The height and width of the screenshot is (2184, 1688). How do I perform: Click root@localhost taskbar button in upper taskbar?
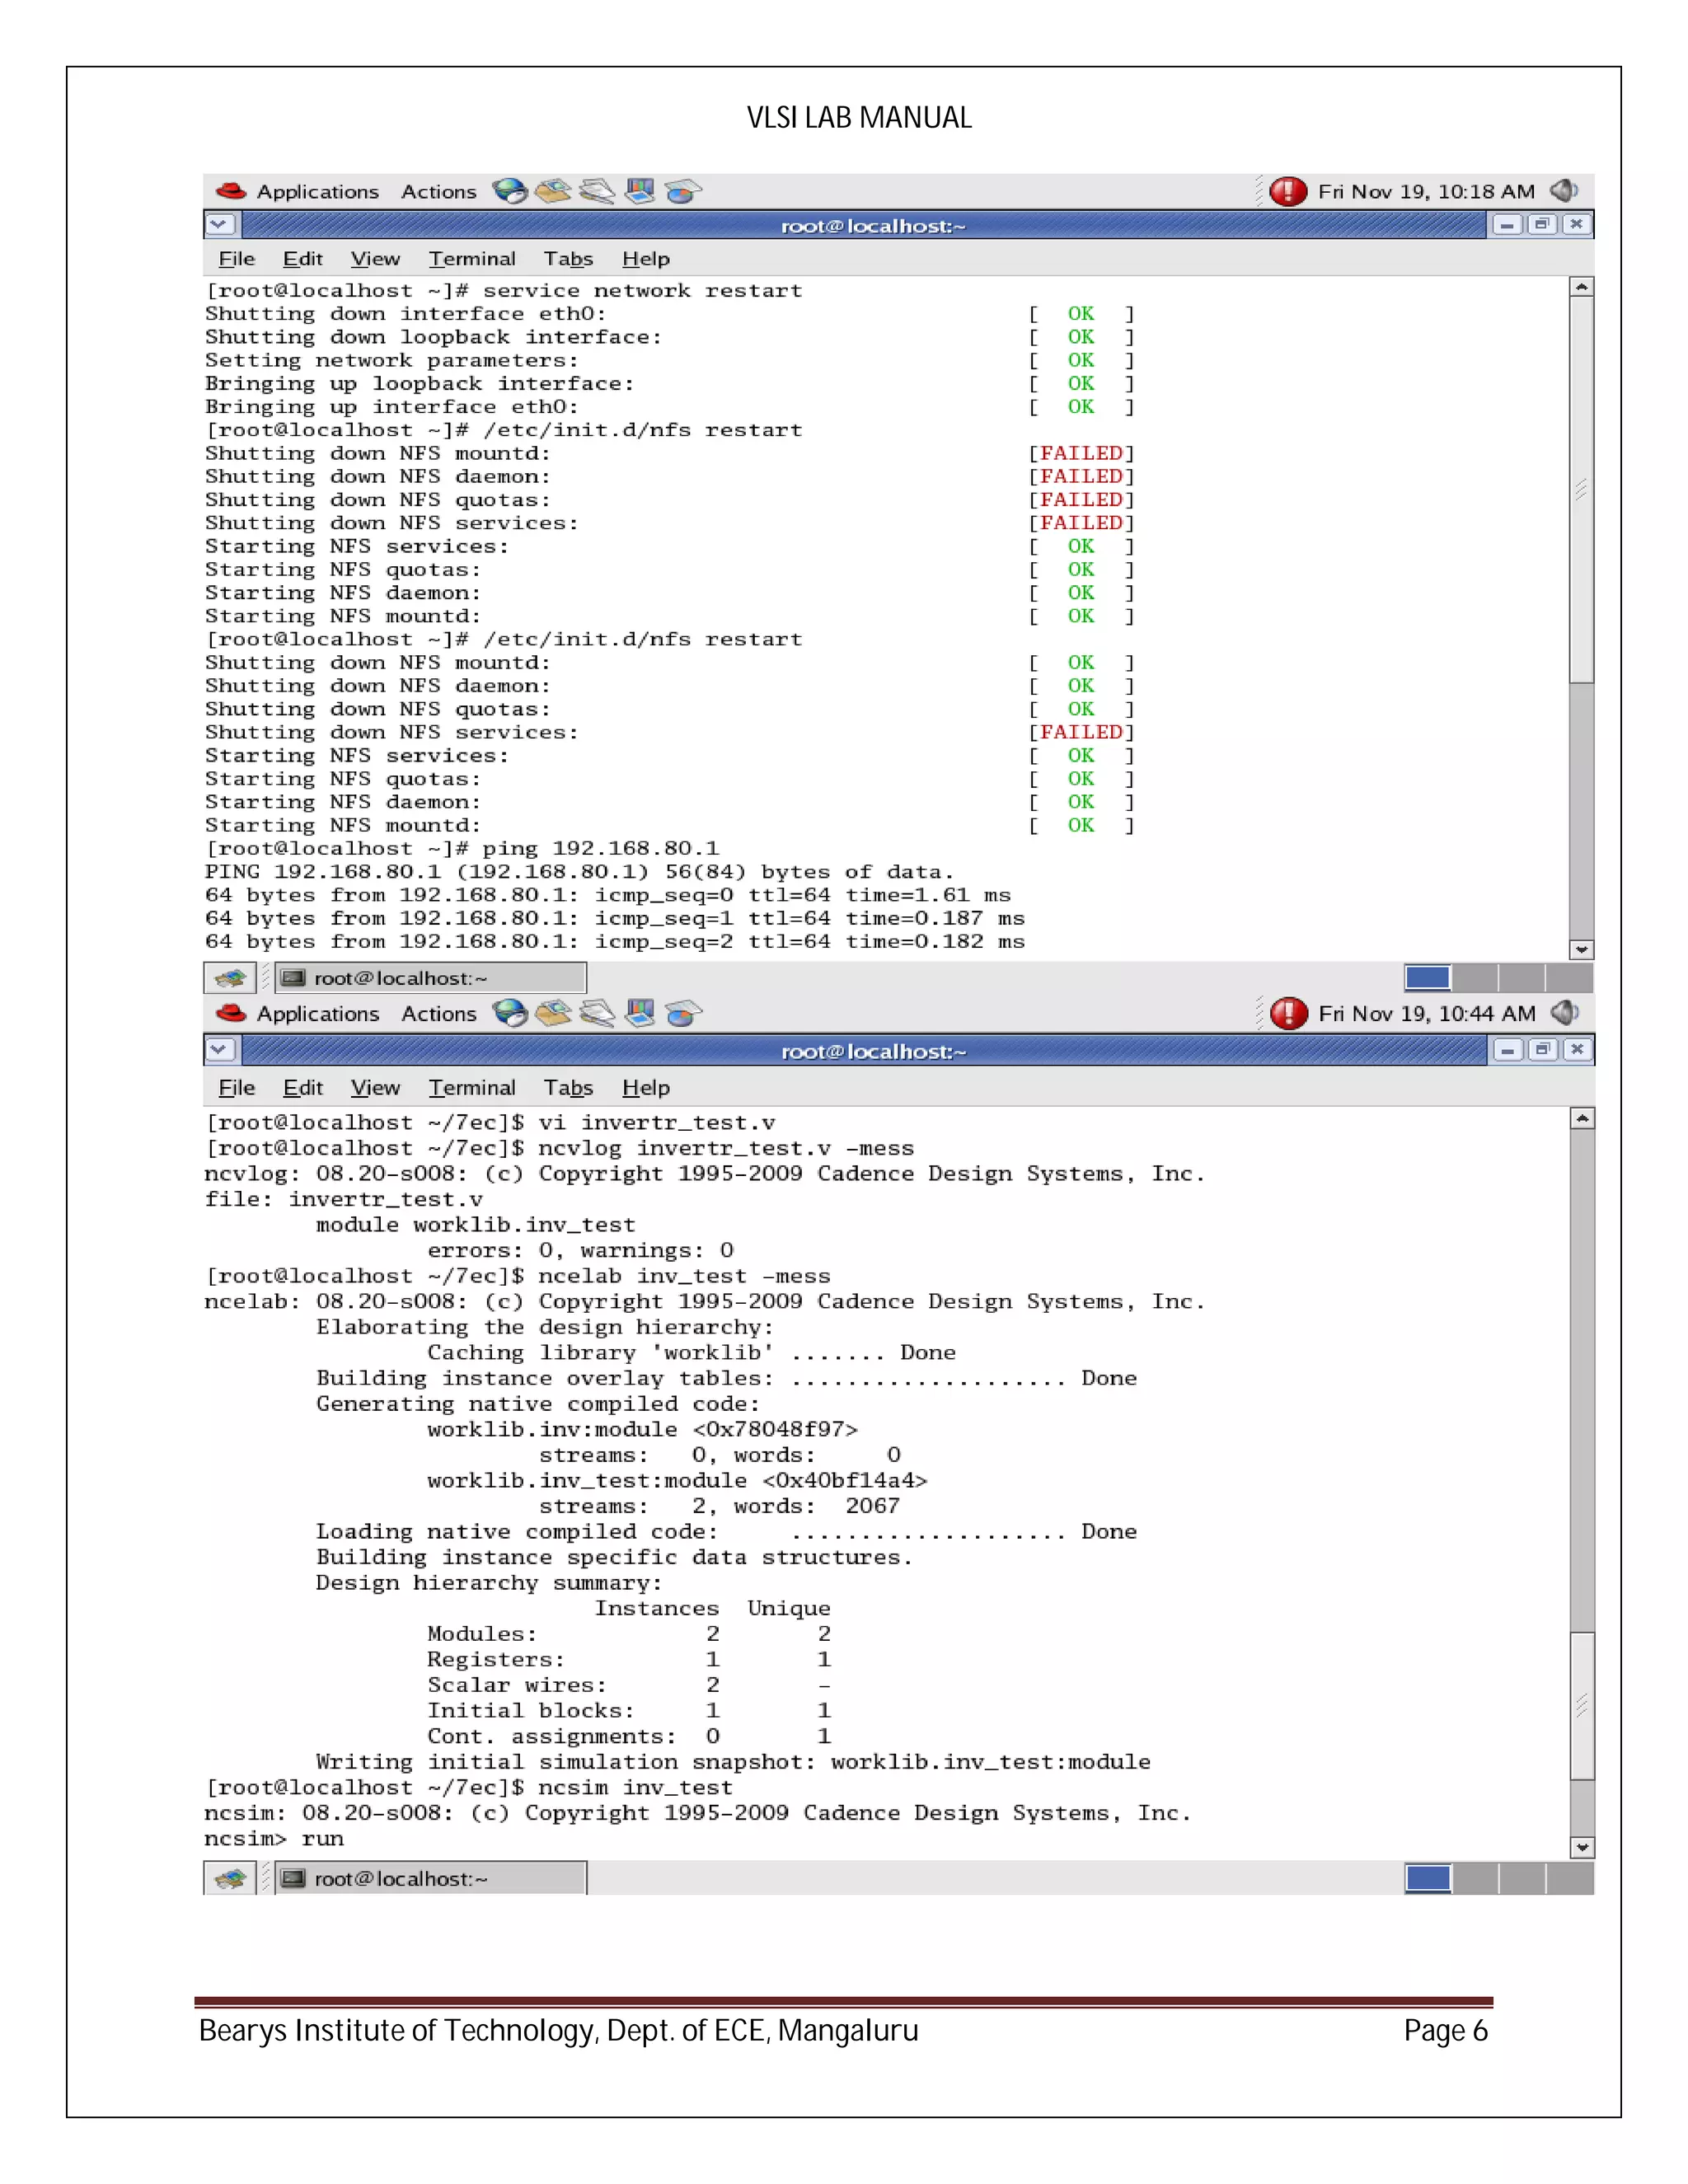coord(430,978)
